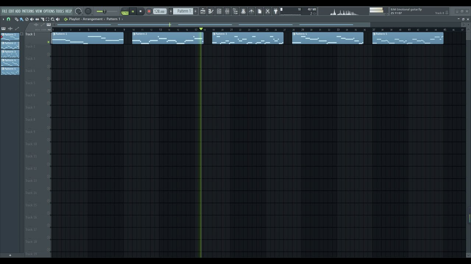
Task: Click the pattern selector left arrow
Action: 171,11
